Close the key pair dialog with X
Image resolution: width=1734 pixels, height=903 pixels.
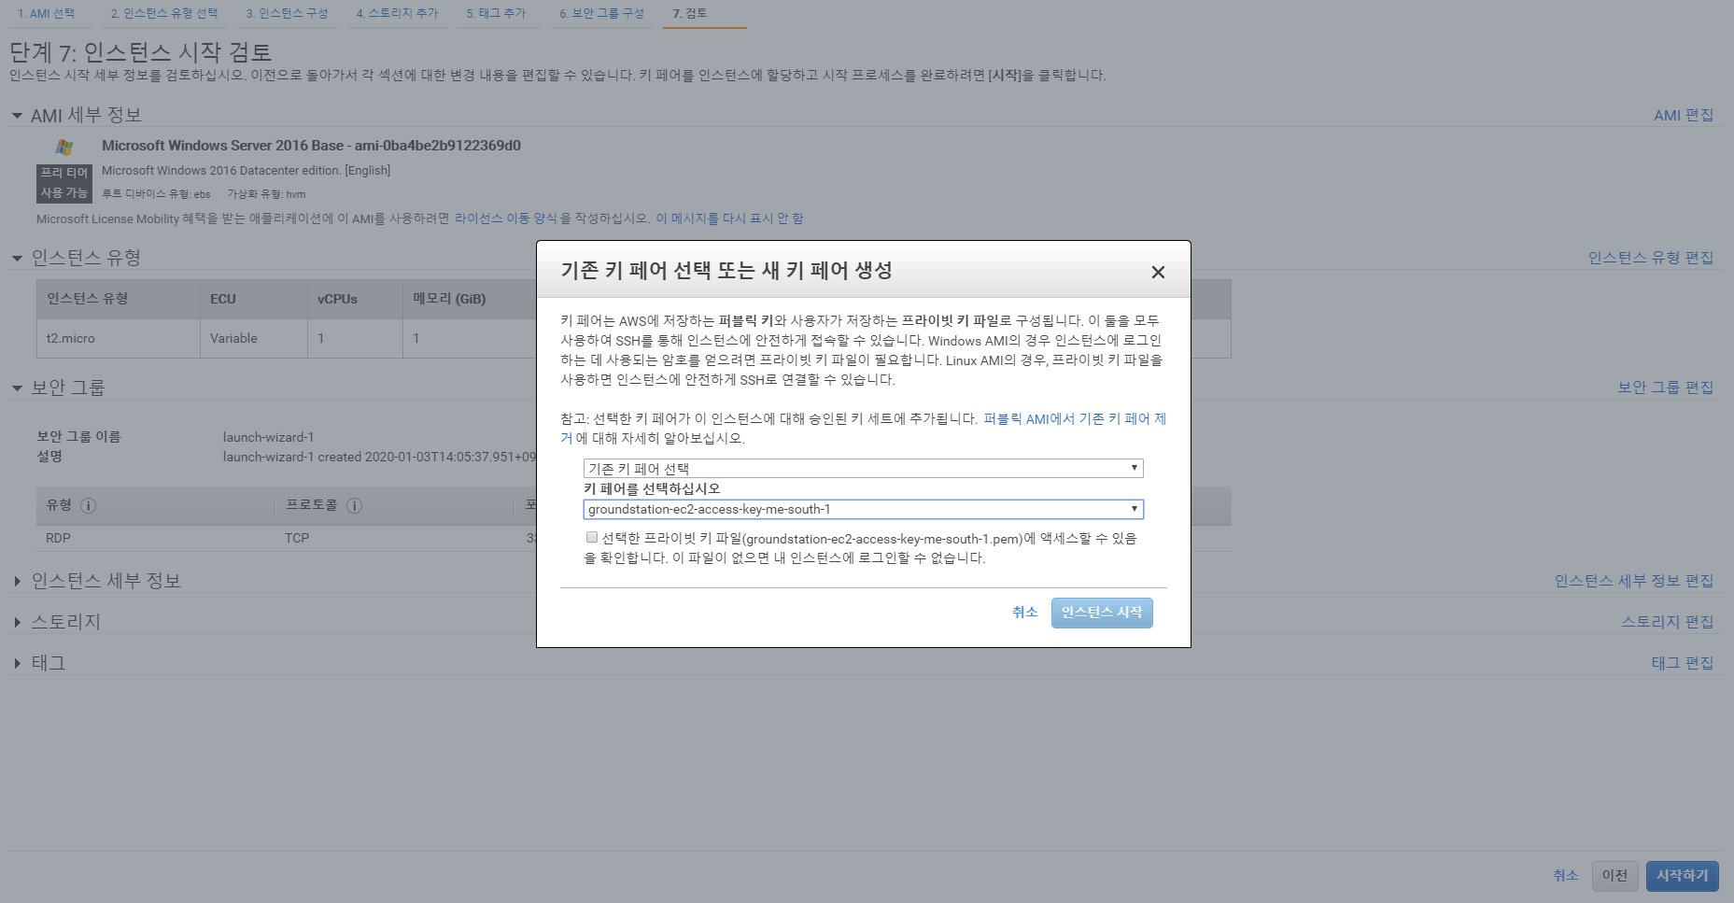pyautogui.click(x=1158, y=272)
